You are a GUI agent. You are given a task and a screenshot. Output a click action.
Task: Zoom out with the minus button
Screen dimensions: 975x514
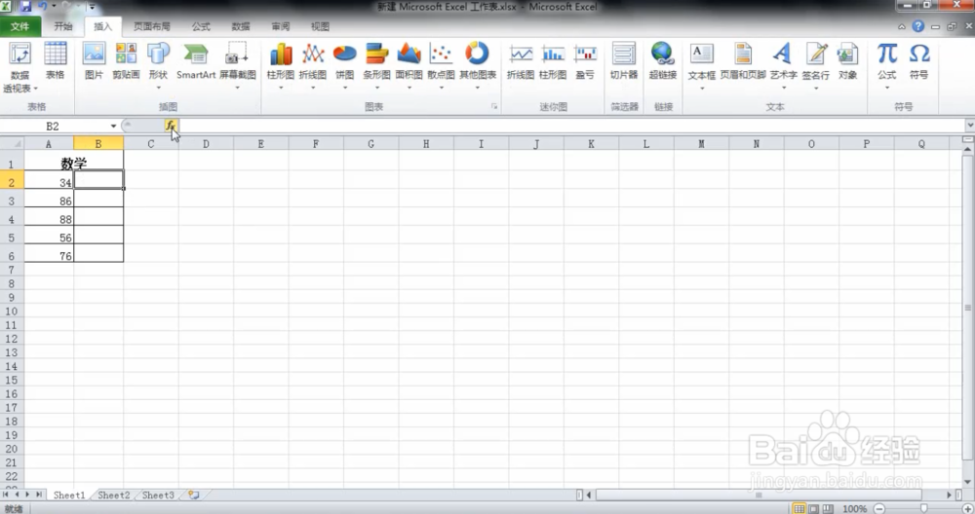pyautogui.click(x=879, y=508)
